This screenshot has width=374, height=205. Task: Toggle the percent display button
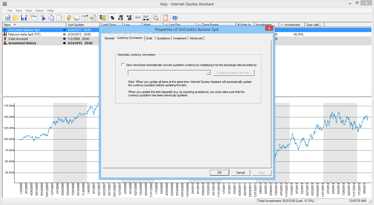[x=112, y=18]
